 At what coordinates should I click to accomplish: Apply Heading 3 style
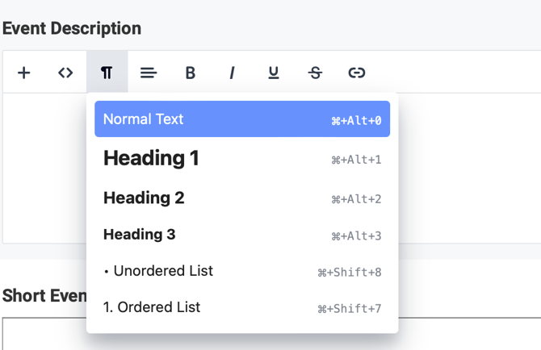tap(242, 235)
